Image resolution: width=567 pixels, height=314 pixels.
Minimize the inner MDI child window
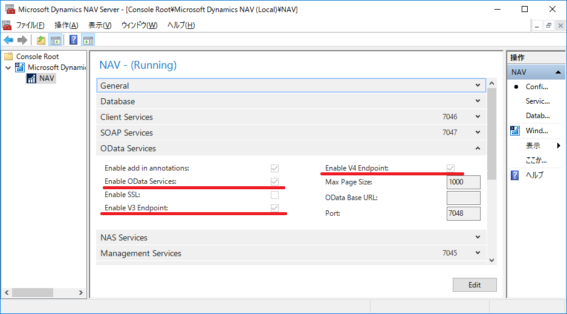(x=537, y=25)
